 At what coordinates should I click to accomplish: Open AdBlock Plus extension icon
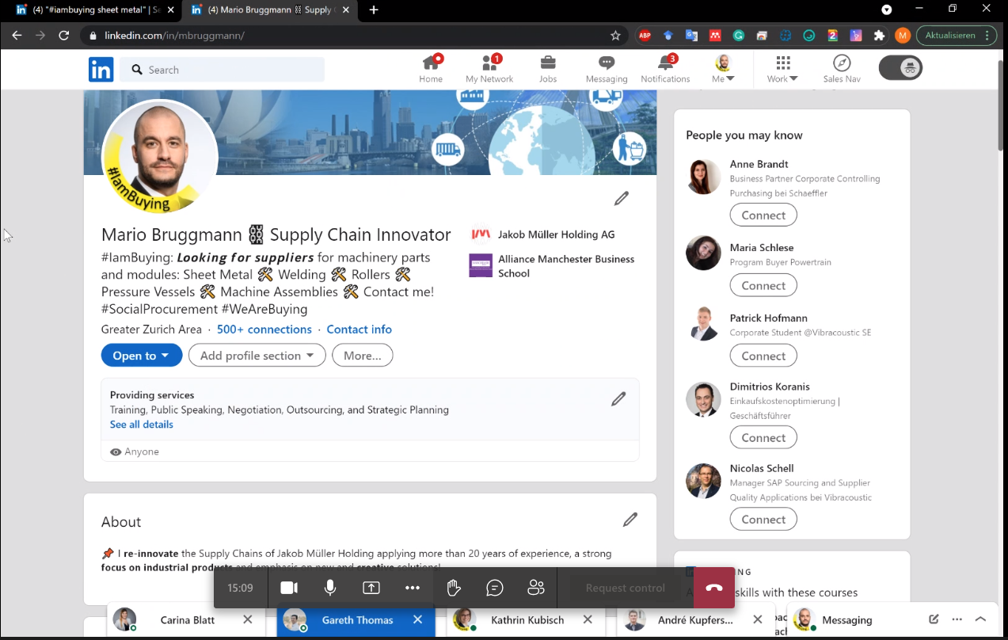645,36
